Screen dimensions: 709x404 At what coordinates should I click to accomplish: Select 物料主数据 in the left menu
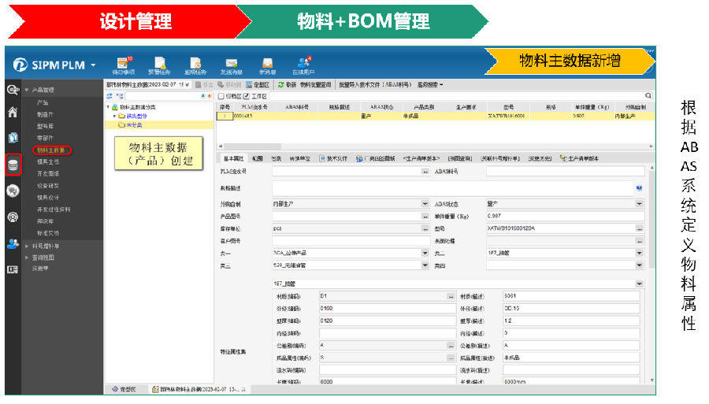click(x=52, y=149)
